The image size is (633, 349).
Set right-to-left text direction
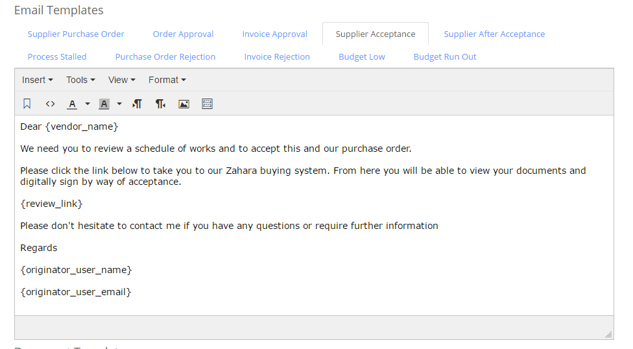coord(161,104)
